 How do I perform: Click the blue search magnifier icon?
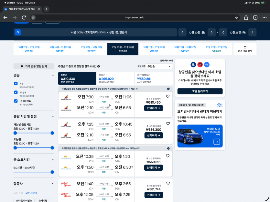pos(18,32)
